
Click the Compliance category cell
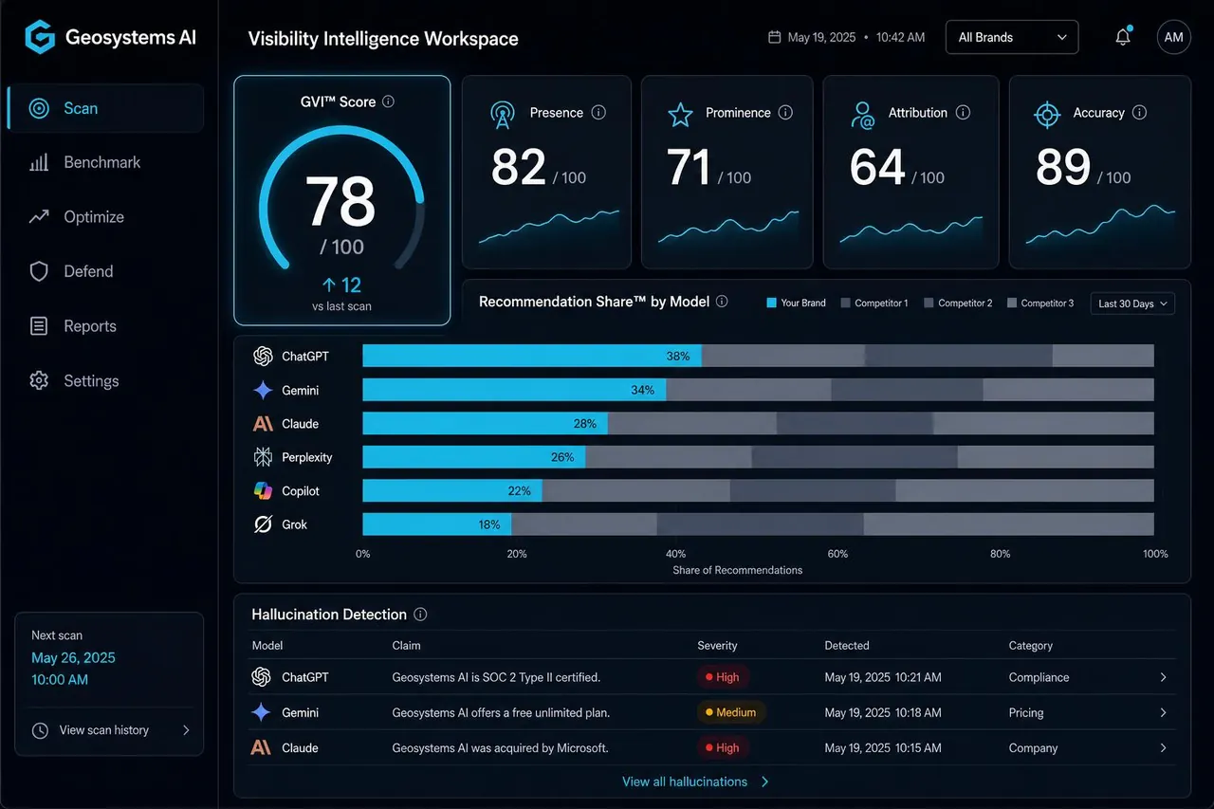pos(1039,677)
